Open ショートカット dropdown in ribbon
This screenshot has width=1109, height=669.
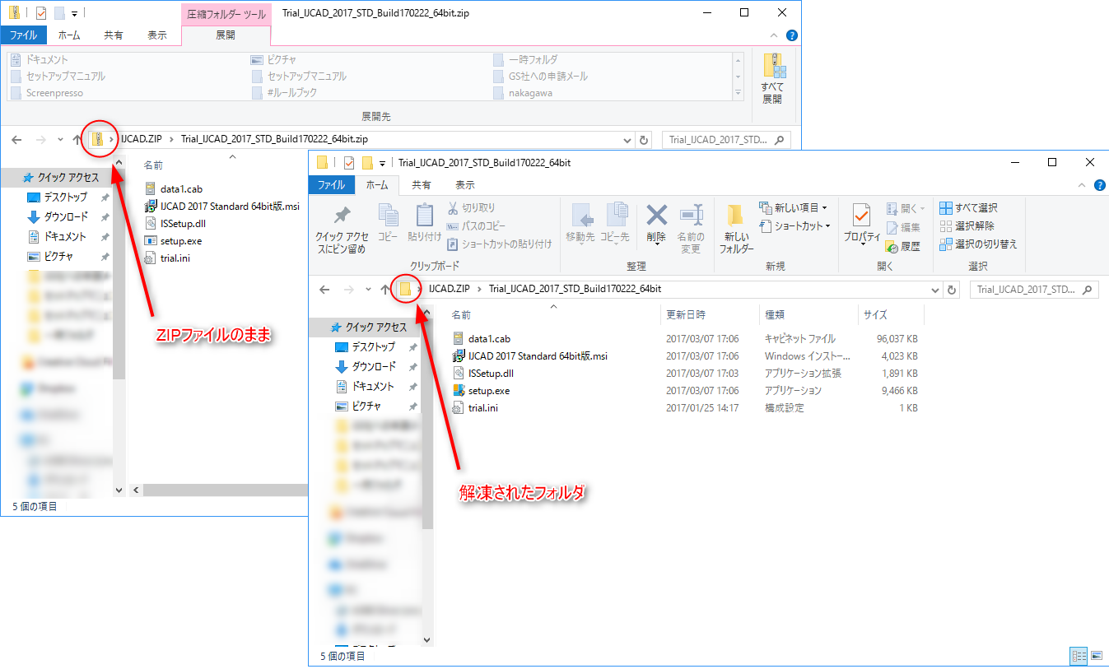pos(795,226)
